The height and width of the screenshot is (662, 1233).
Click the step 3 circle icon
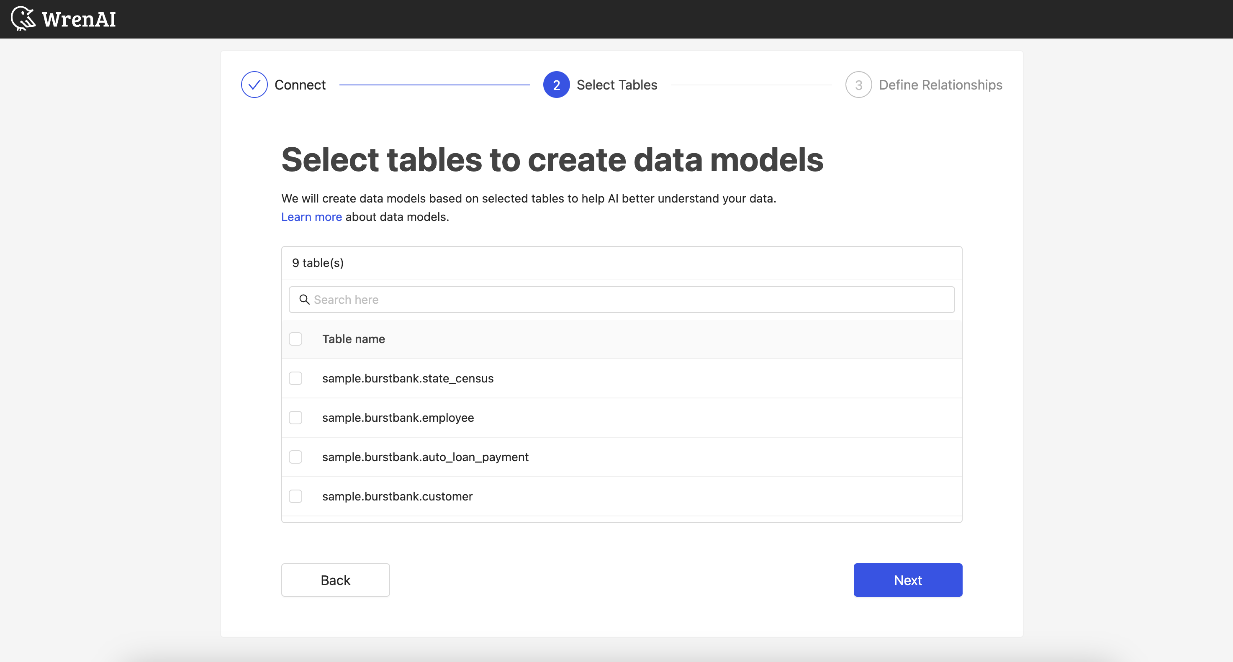pyautogui.click(x=858, y=85)
